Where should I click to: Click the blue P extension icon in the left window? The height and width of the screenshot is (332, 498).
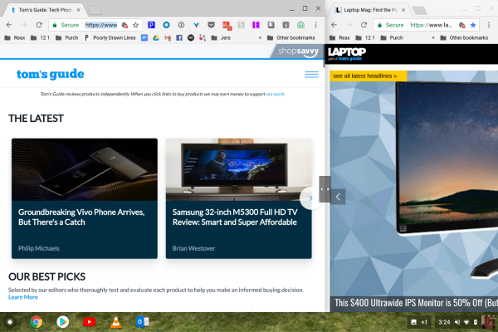click(x=152, y=25)
